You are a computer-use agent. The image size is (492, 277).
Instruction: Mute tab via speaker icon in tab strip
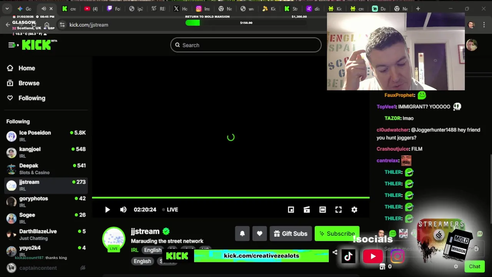[x=43, y=8]
